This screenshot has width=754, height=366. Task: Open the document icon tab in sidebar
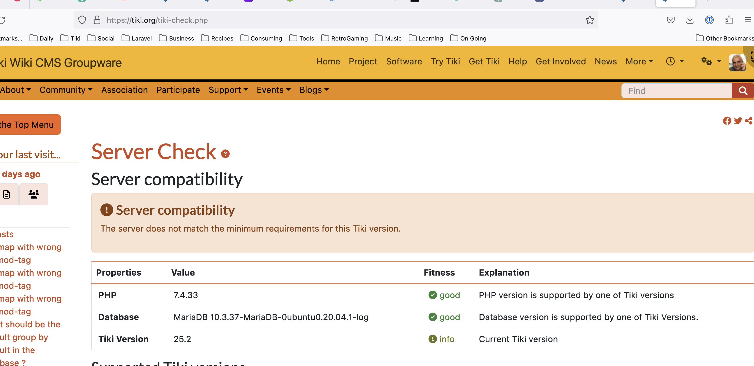tap(6, 194)
